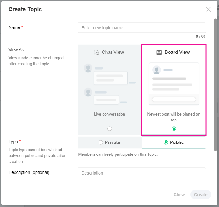The image size is (219, 207).
Task: Select the Chat View radio button
Action: (x=110, y=129)
